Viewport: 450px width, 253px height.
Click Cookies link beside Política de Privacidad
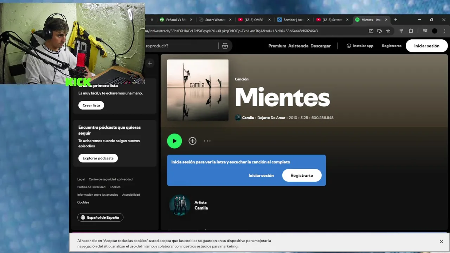(115, 187)
